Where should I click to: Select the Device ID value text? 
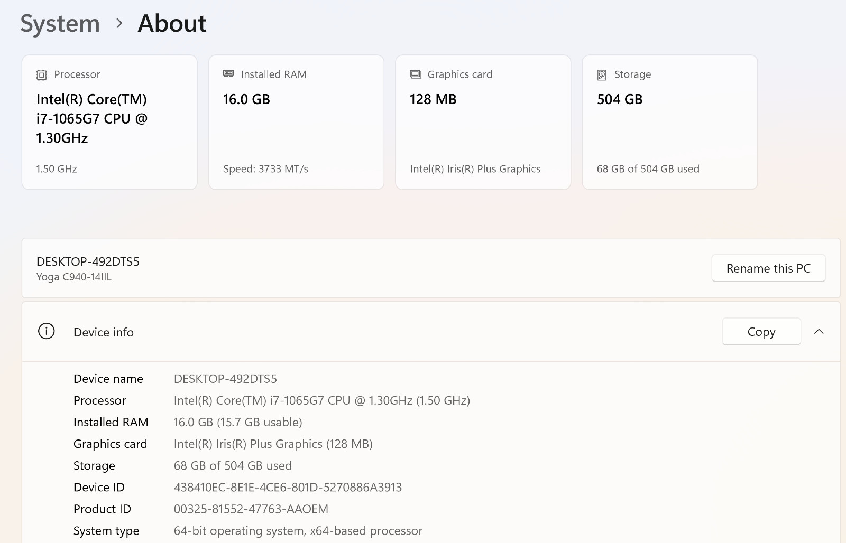tap(288, 487)
